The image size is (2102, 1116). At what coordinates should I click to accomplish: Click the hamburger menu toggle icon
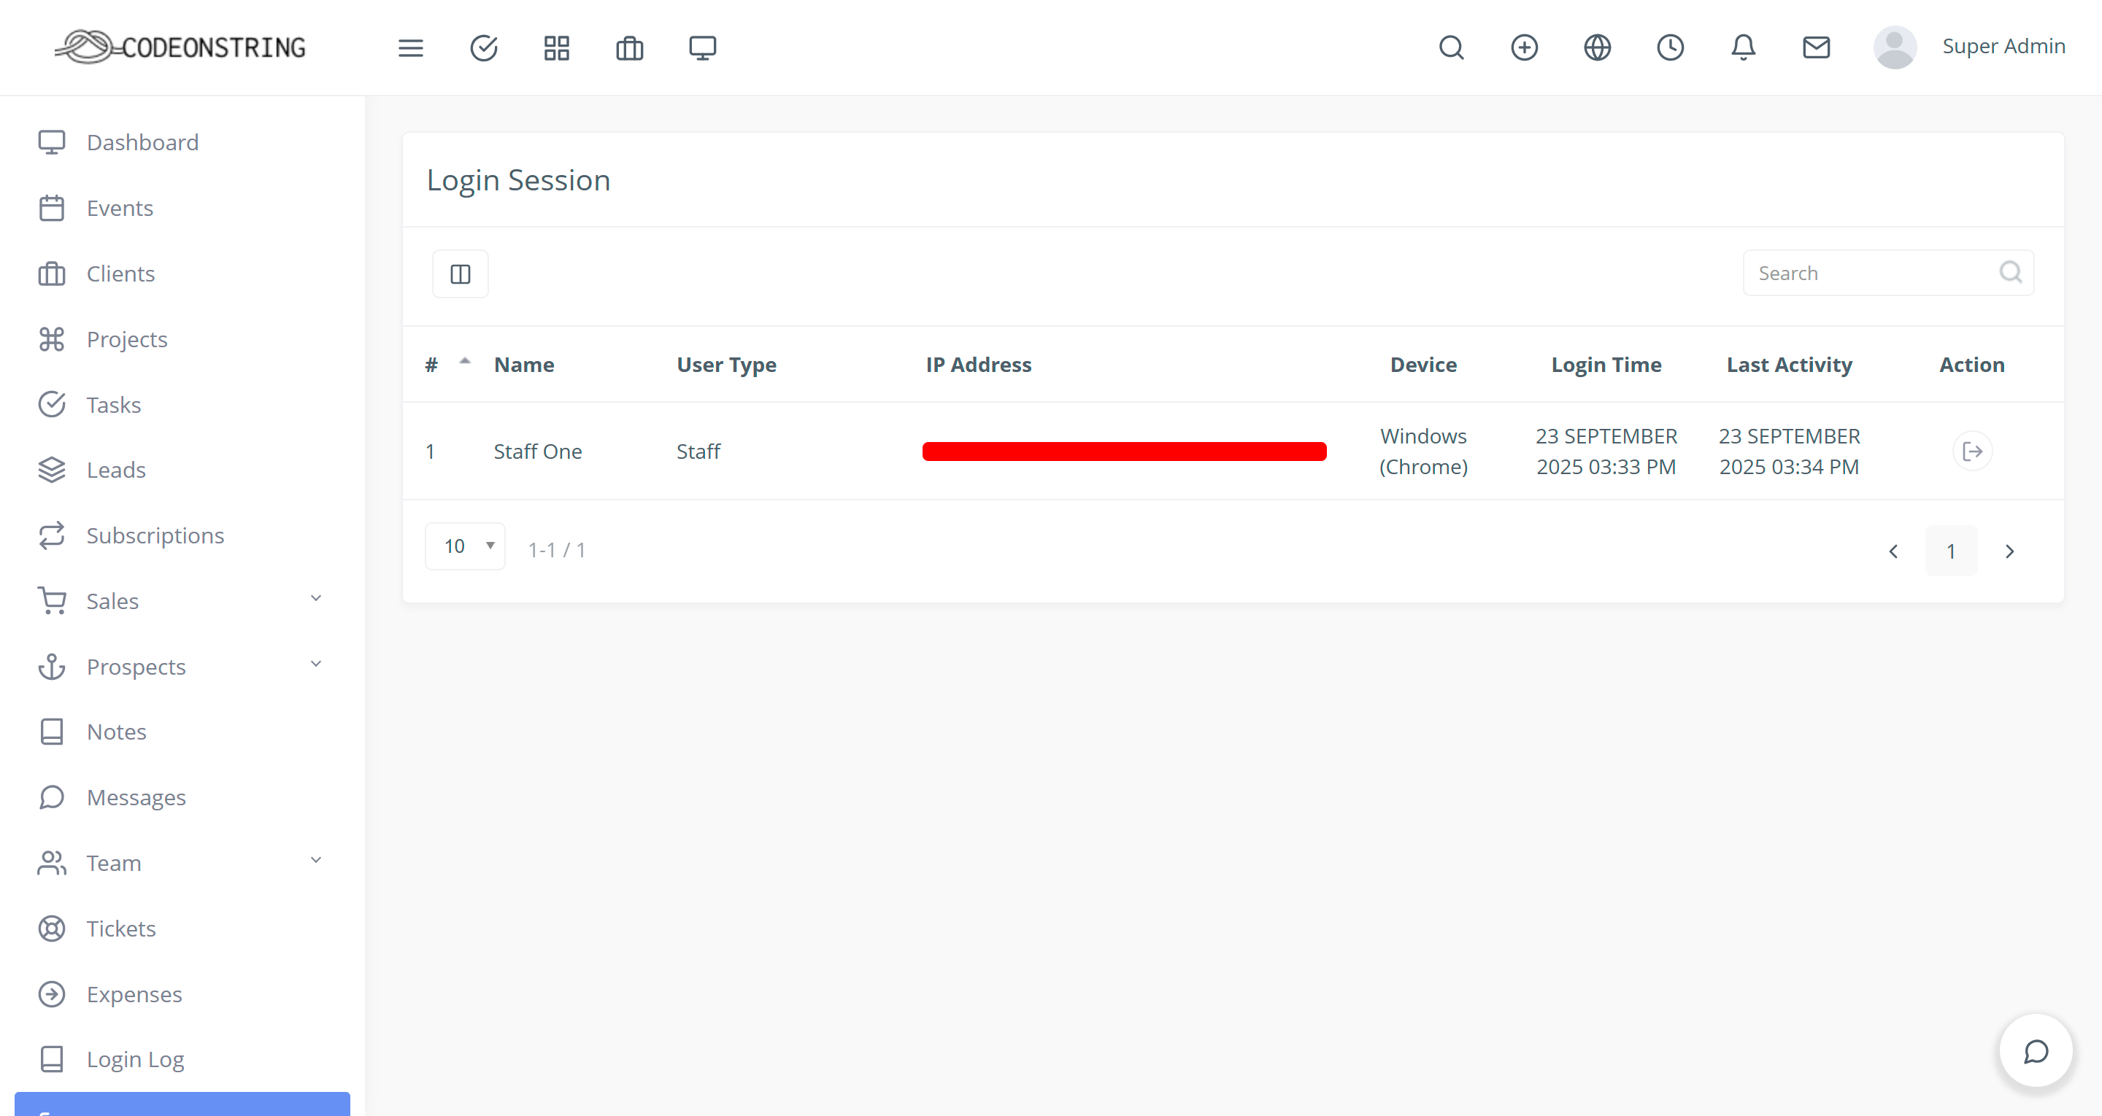point(410,48)
